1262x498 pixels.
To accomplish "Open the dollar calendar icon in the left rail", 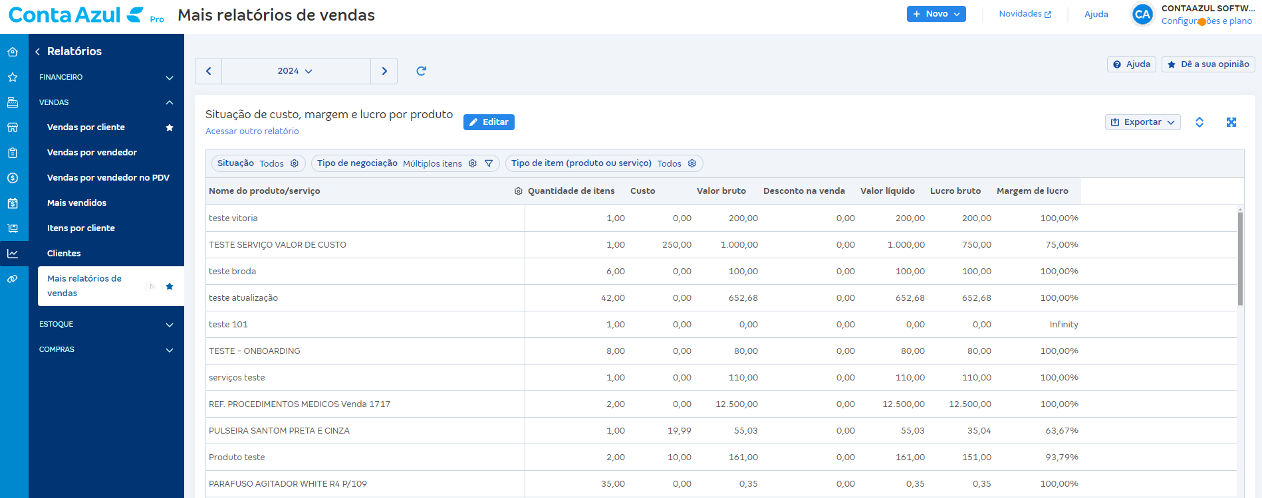I will point(13,203).
